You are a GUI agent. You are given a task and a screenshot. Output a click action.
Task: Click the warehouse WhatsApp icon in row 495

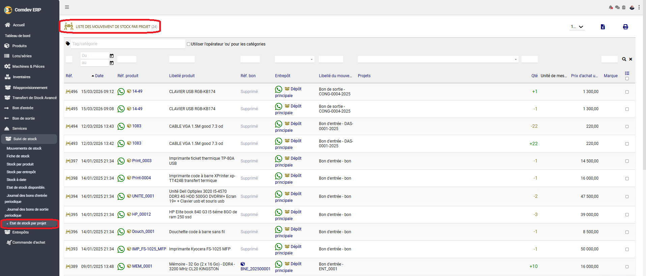(x=279, y=106)
